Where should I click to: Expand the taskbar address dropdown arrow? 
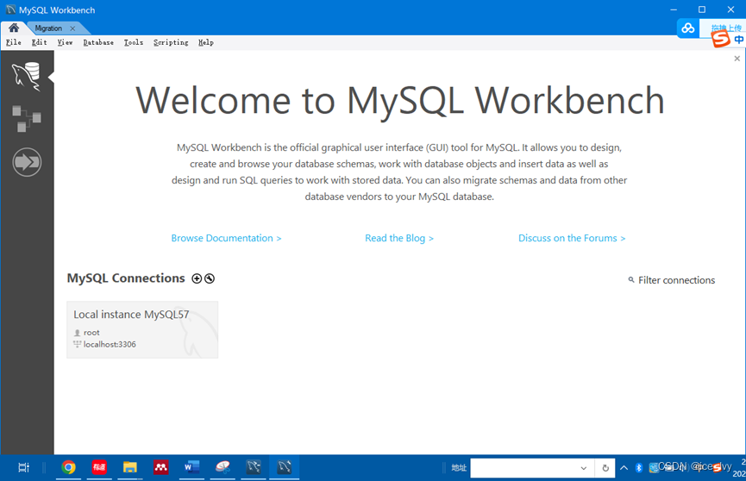coord(584,468)
